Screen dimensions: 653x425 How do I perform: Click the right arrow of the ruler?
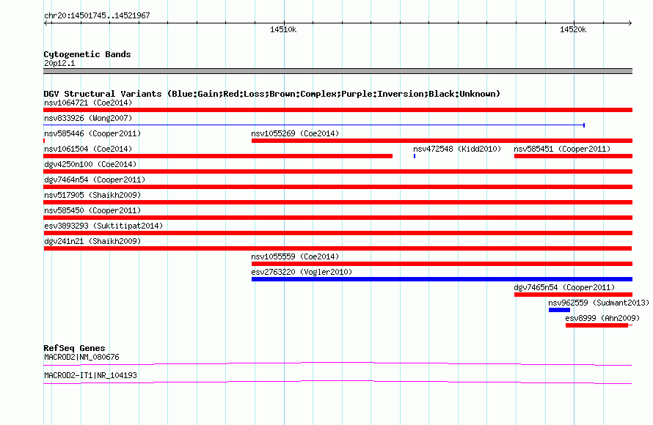point(630,23)
